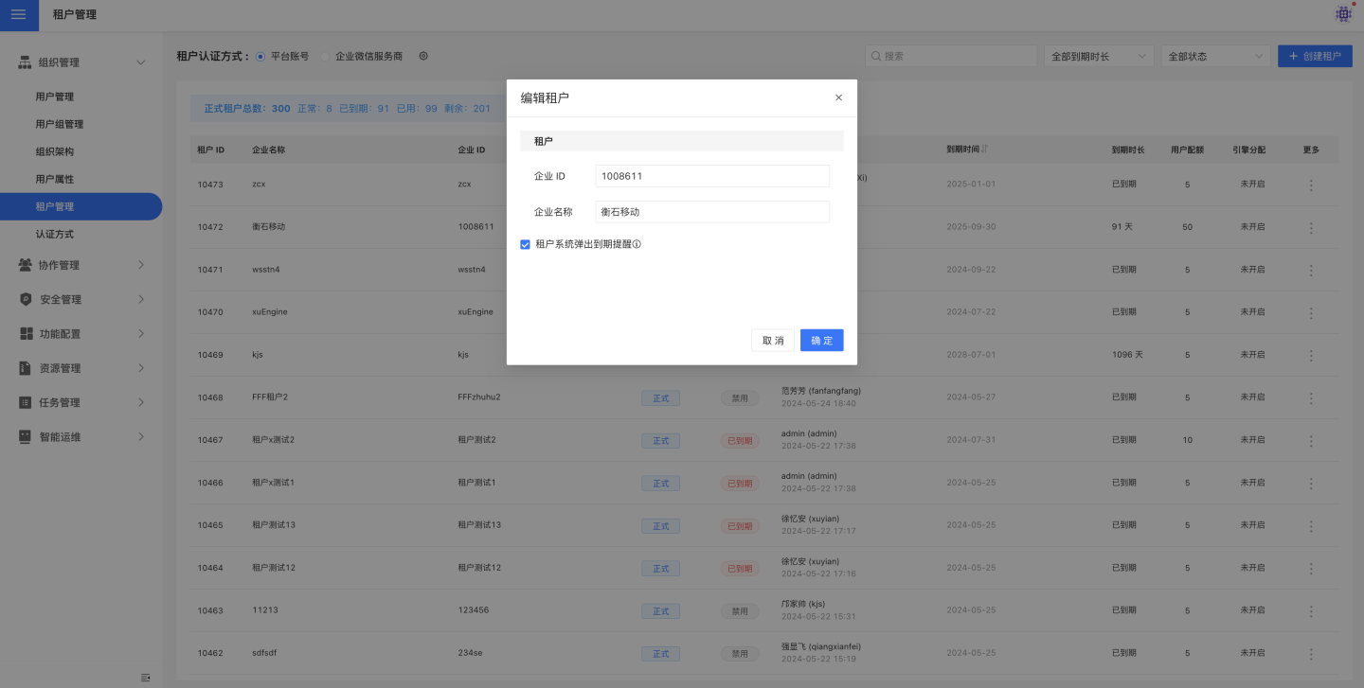Click the settings gear beside 企业微信服务商

point(423,56)
